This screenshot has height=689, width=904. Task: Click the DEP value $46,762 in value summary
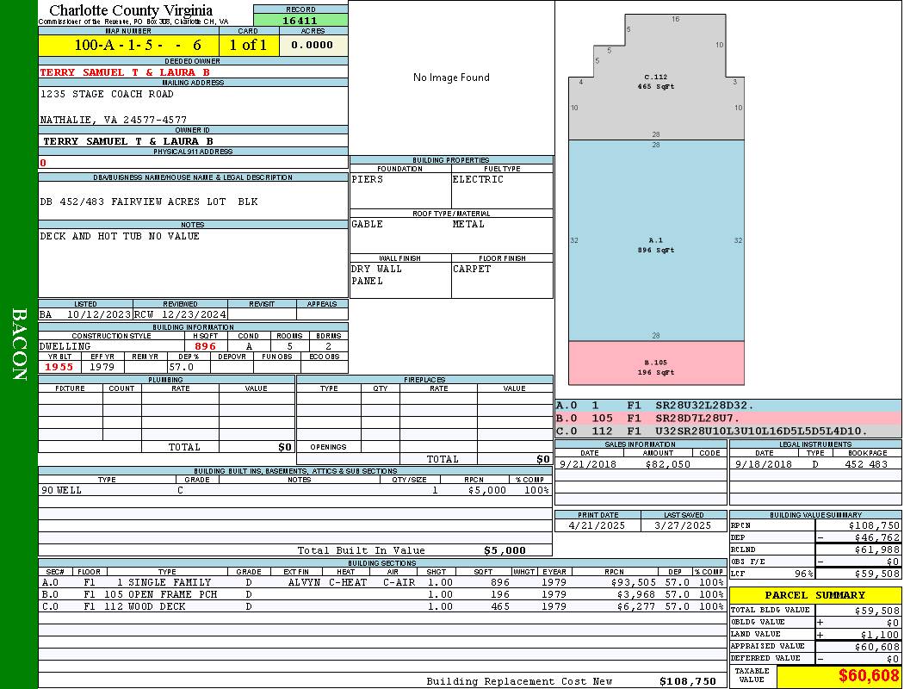877,538
